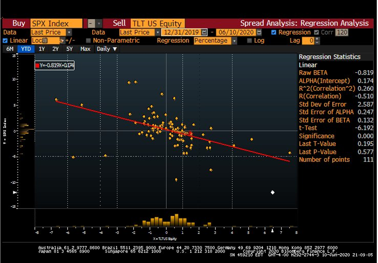This screenshot has width=378, height=263.
Task: Click the Spread Analysis: Regression Analysis title
Action: point(304,23)
